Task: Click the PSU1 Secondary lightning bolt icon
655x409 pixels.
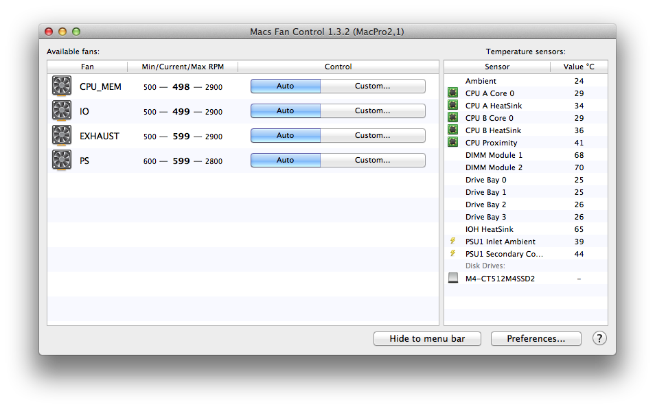Action: [453, 253]
